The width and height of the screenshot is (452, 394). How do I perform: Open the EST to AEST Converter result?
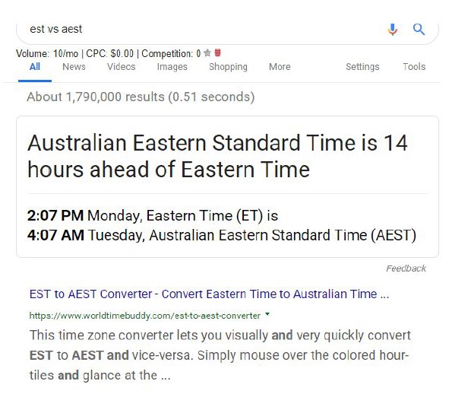pyautogui.click(x=209, y=294)
